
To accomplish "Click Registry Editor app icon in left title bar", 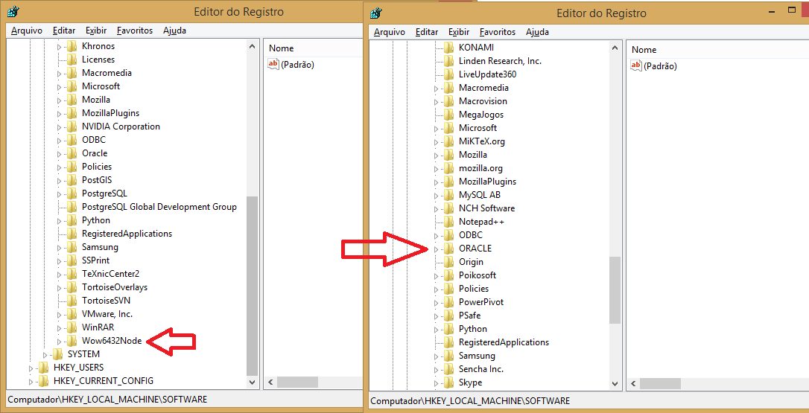I will (14, 12).
